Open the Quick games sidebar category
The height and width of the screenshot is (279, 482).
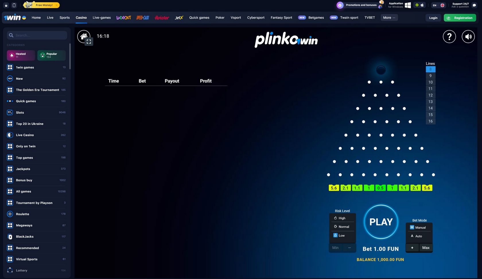click(36, 101)
